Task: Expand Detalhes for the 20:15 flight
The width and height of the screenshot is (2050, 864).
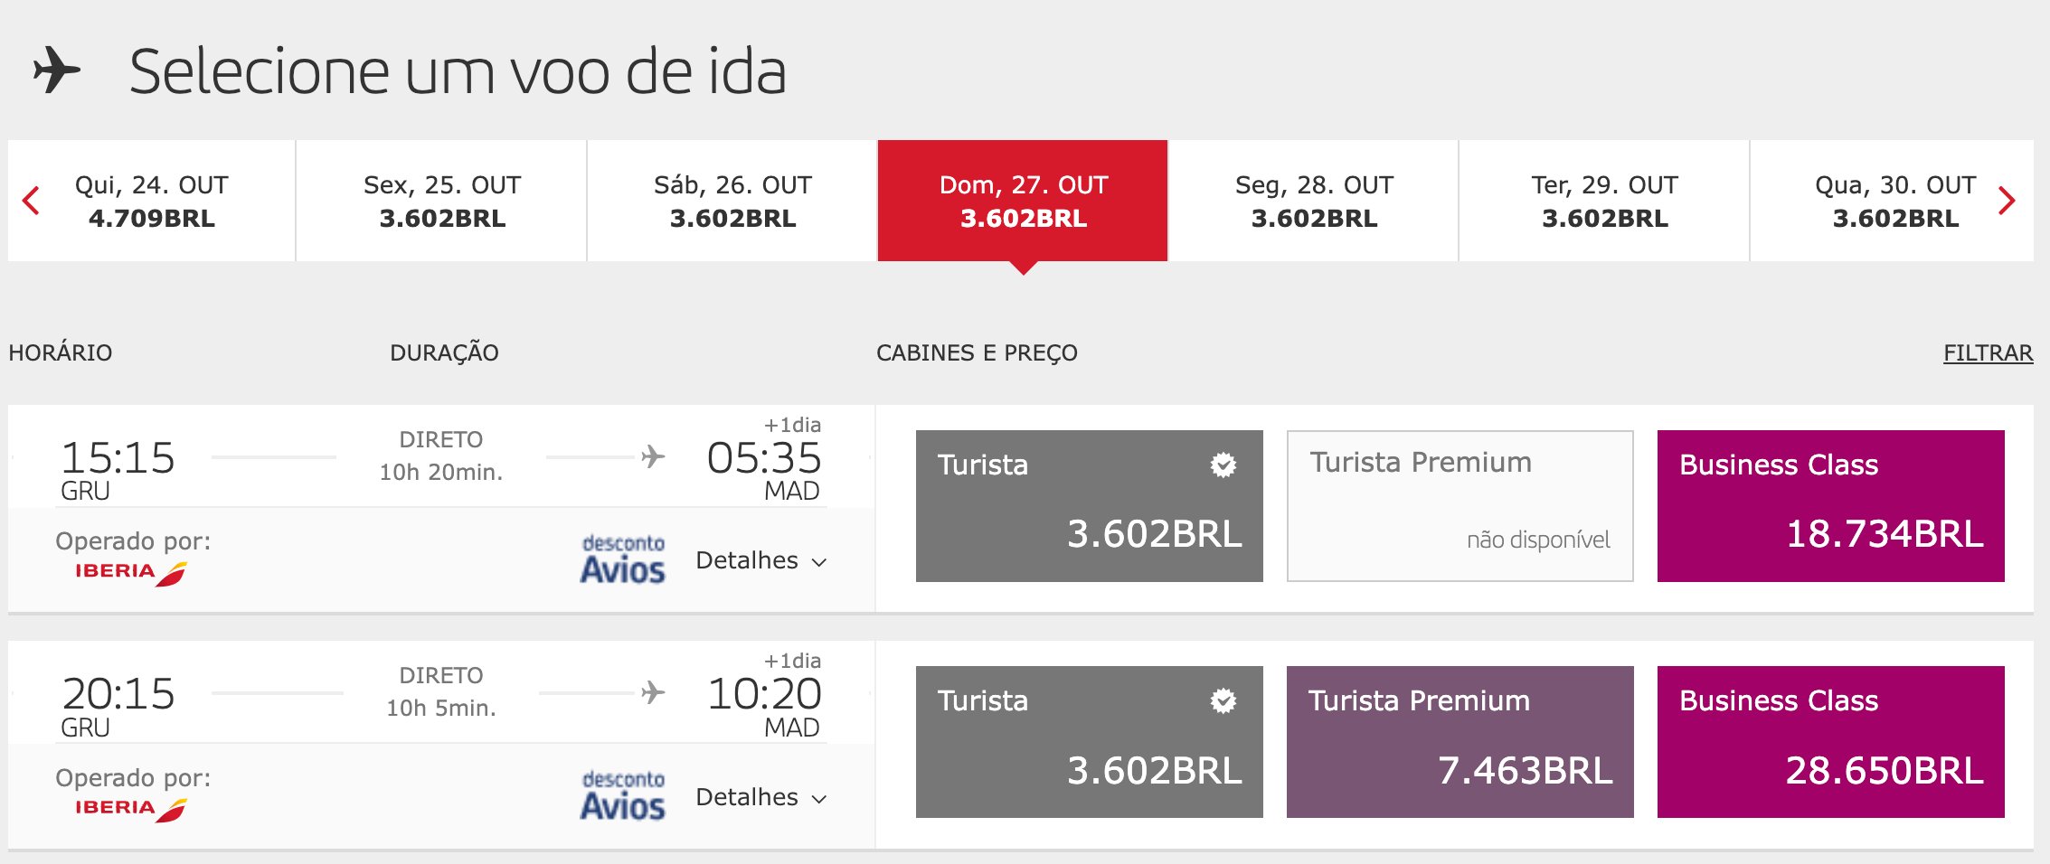Action: click(761, 797)
